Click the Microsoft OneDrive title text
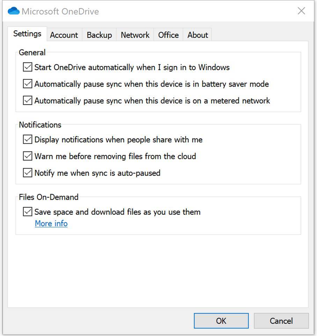Viewport: 317px width, 336px height. pyautogui.click(x=60, y=12)
